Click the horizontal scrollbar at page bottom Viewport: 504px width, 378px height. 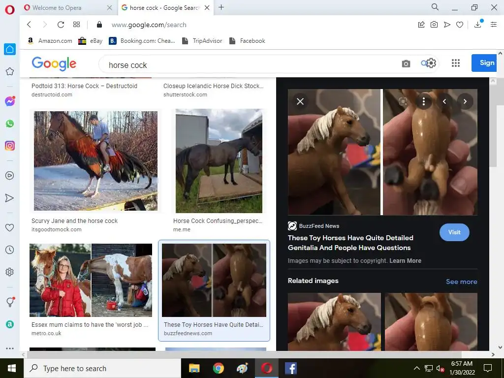(x=244, y=354)
